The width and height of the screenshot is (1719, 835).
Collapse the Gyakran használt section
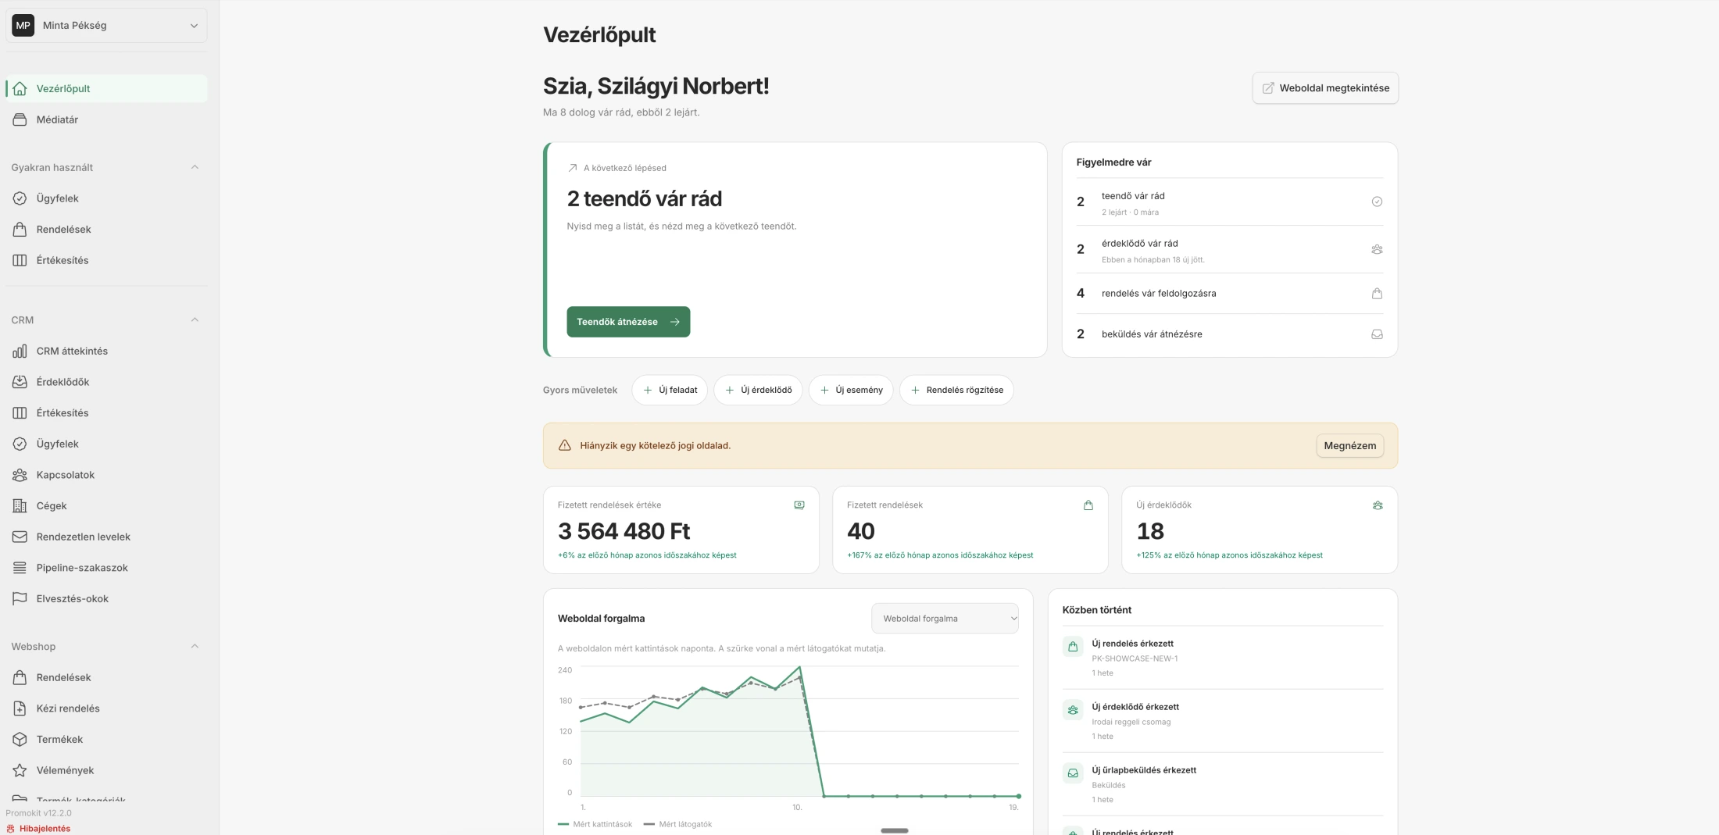click(x=195, y=167)
